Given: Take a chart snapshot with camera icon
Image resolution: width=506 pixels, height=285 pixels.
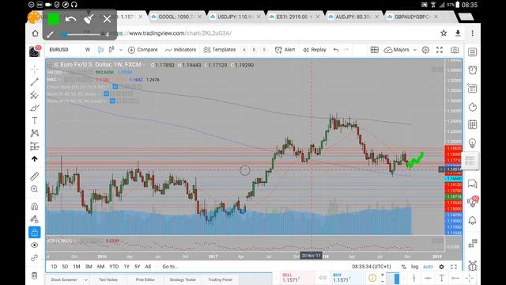Looking at the screenshot, I should click(x=455, y=50).
